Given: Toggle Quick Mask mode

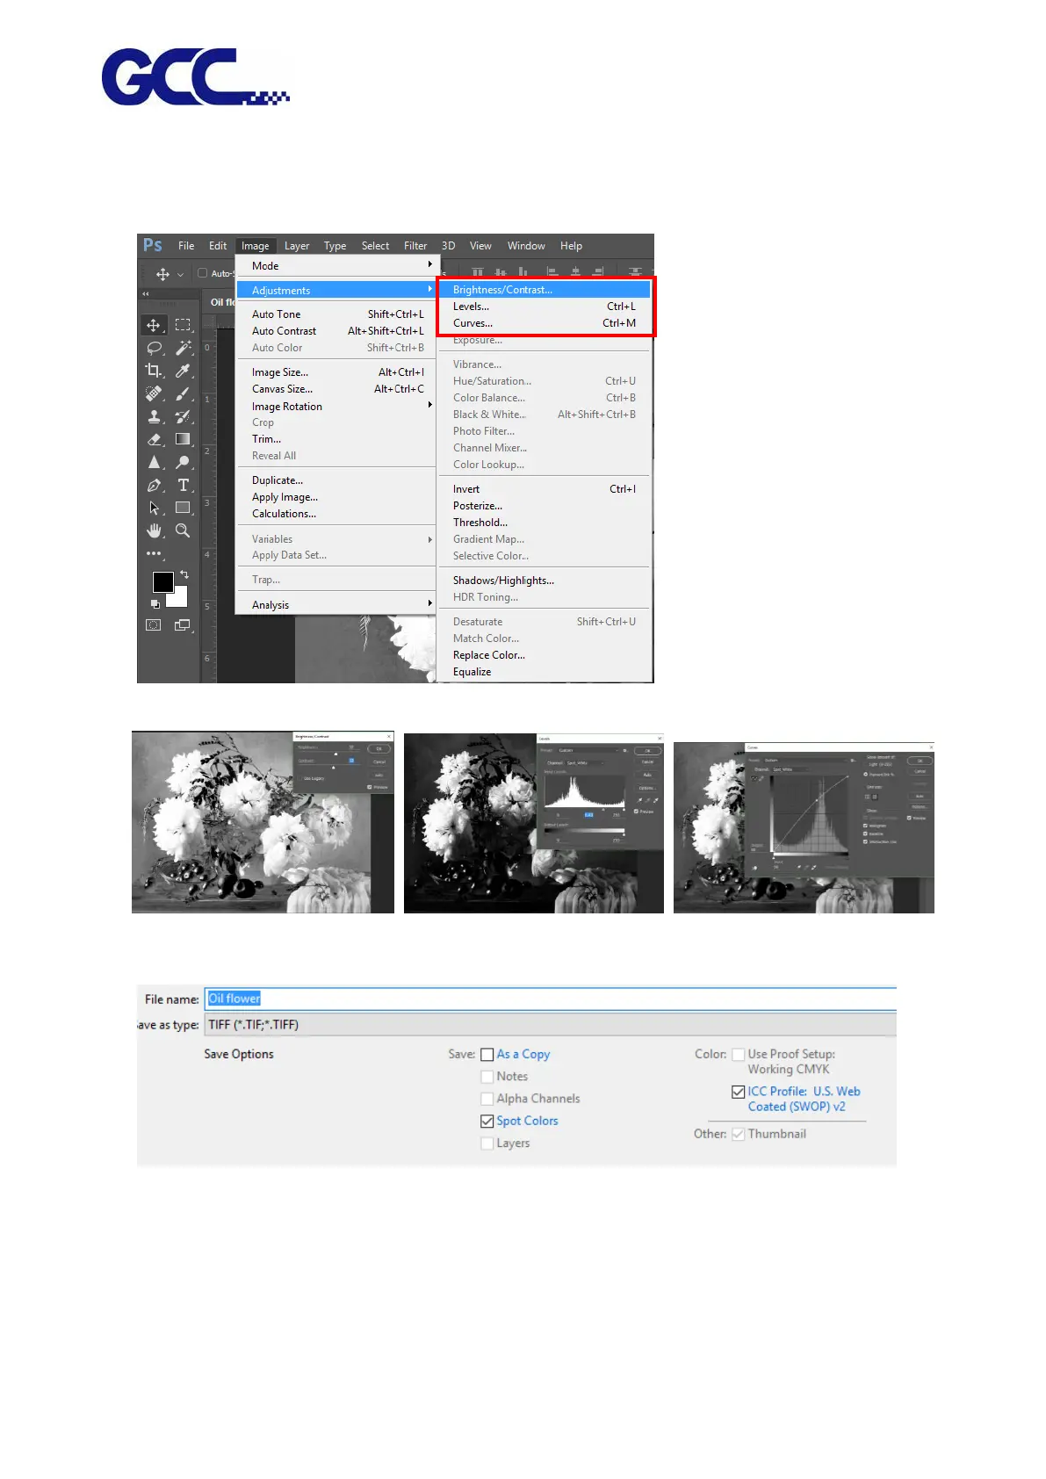Looking at the screenshot, I should (154, 625).
